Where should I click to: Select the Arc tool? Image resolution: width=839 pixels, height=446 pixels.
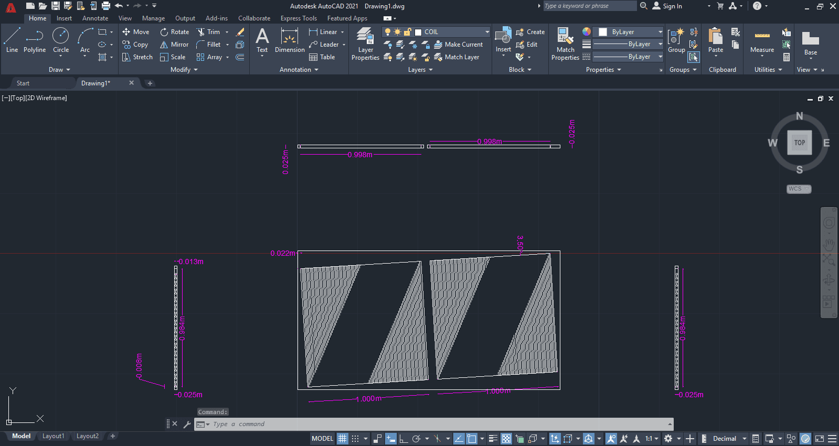pos(85,40)
